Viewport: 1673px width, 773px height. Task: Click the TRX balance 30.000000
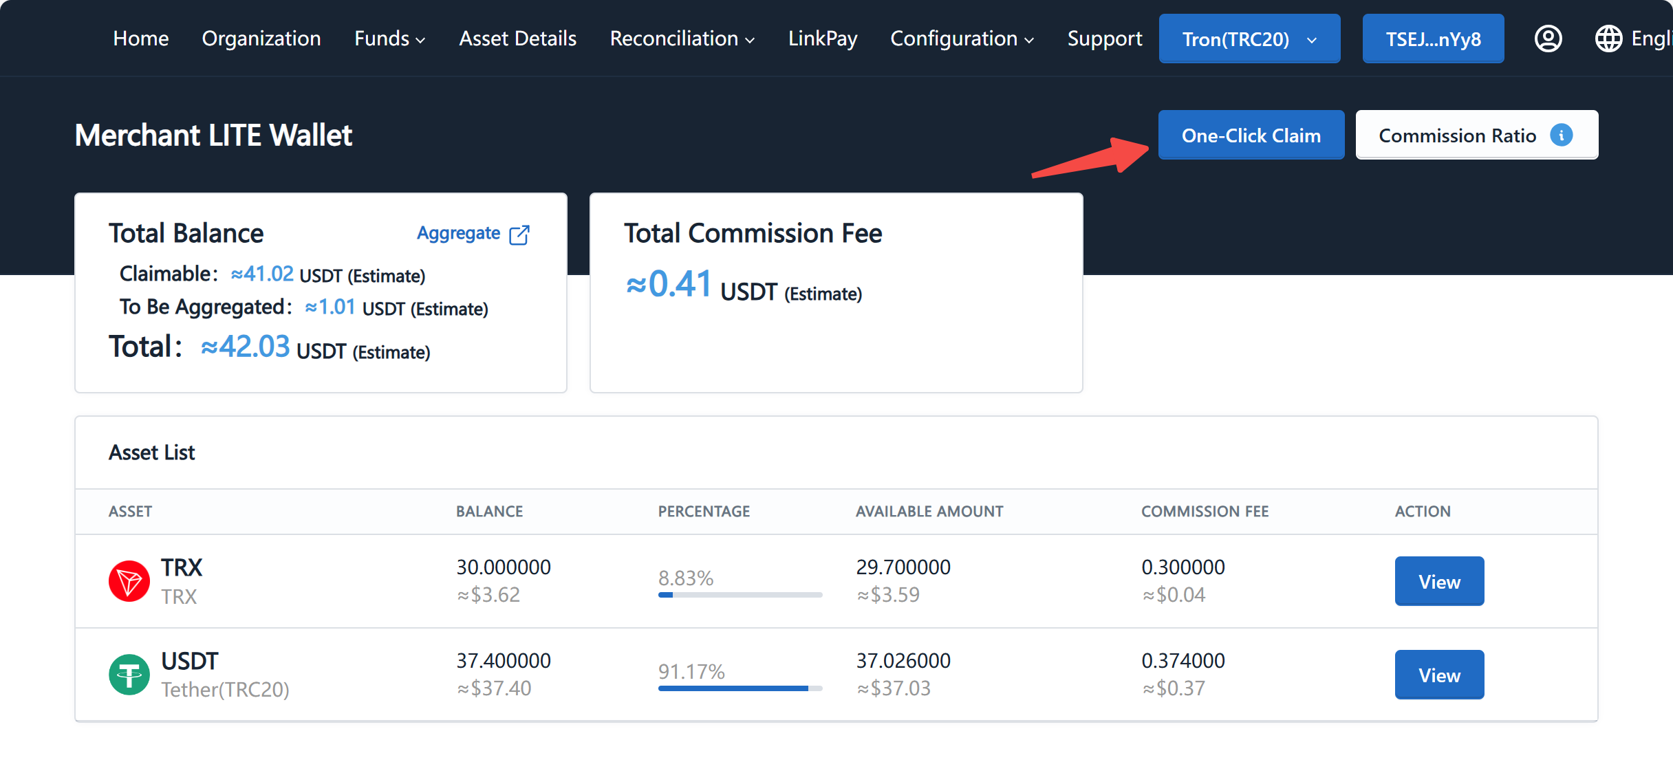(504, 567)
